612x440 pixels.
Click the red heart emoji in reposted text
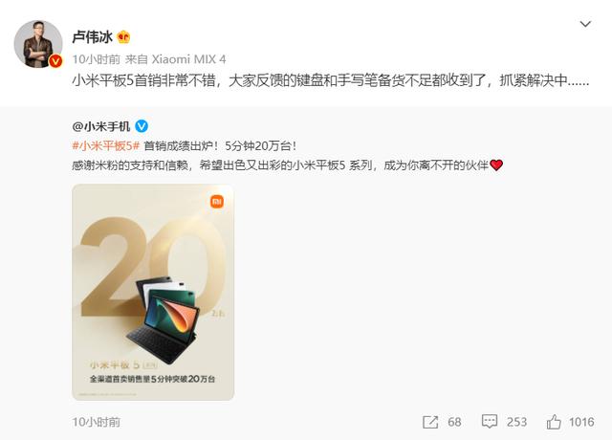point(496,165)
